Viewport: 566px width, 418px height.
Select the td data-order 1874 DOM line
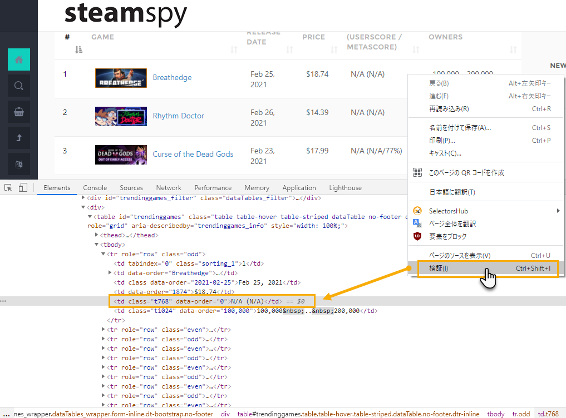pos(174,292)
